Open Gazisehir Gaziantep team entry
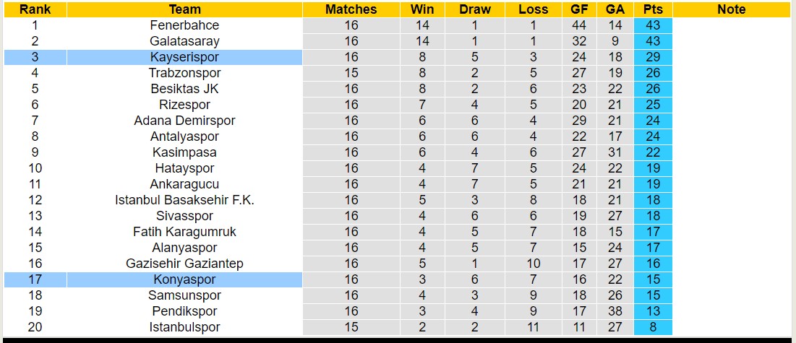 tap(184, 264)
